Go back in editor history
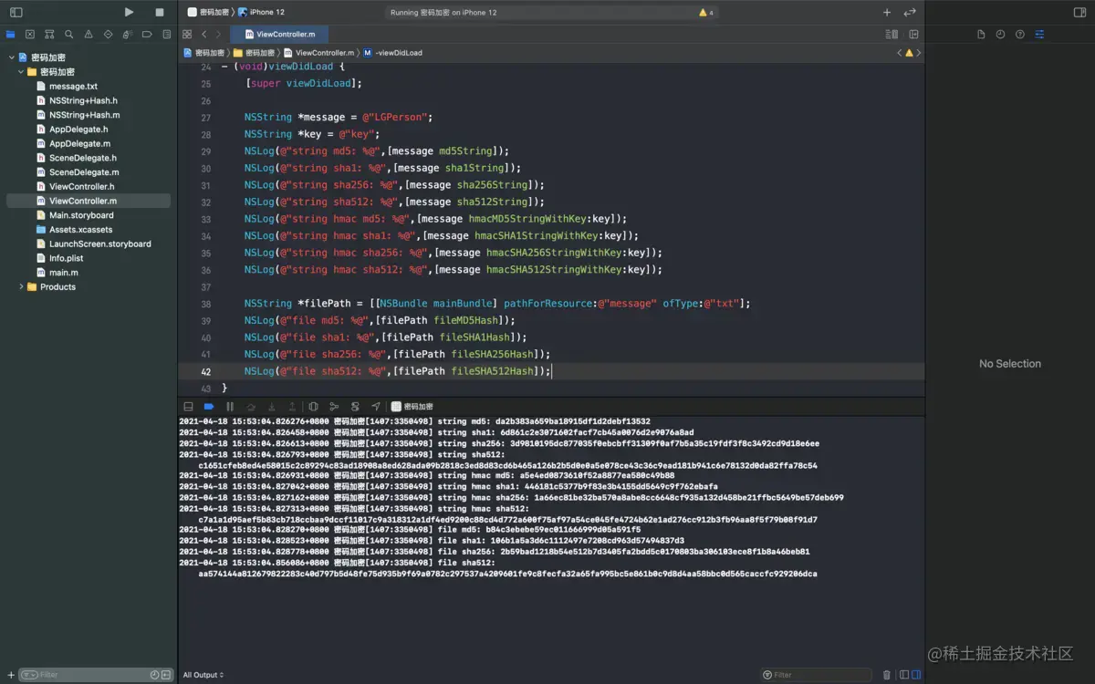Image resolution: width=1095 pixels, height=684 pixels. click(204, 34)
